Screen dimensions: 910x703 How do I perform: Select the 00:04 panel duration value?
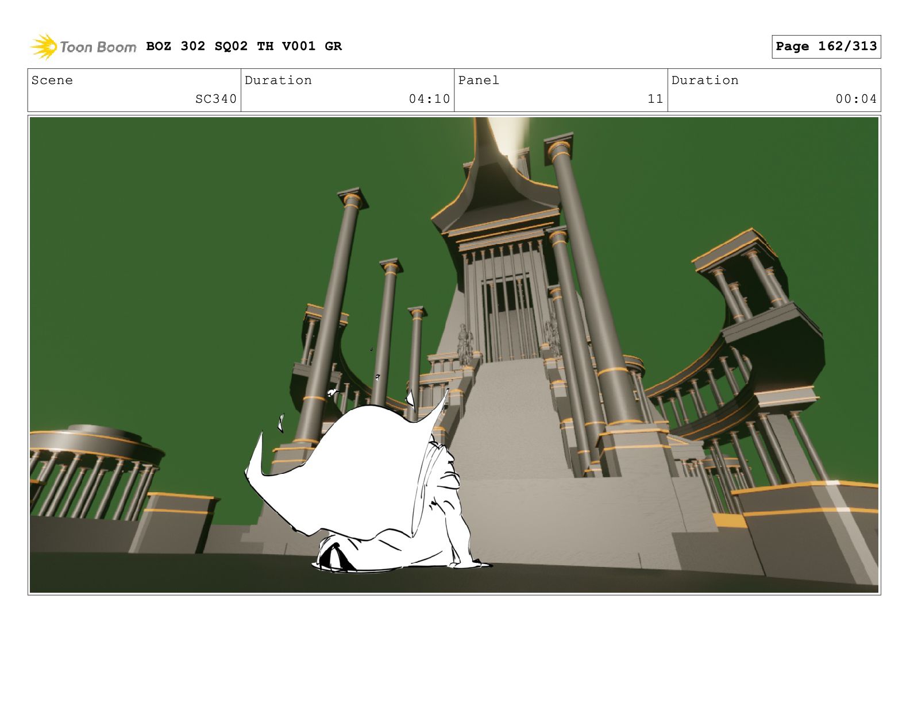coord(856,99)
